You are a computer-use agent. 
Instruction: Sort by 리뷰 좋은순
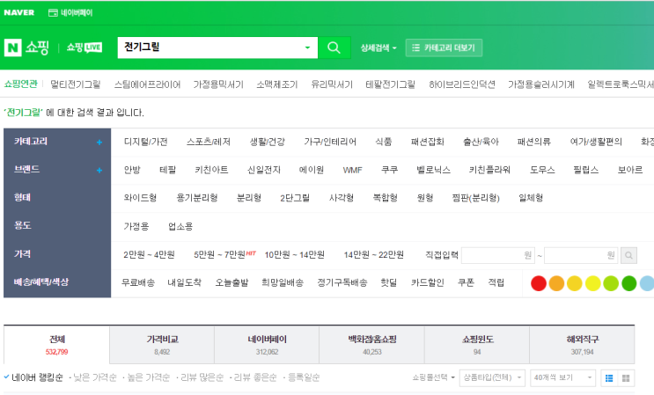pyautogui.click(x=255, y=377)
